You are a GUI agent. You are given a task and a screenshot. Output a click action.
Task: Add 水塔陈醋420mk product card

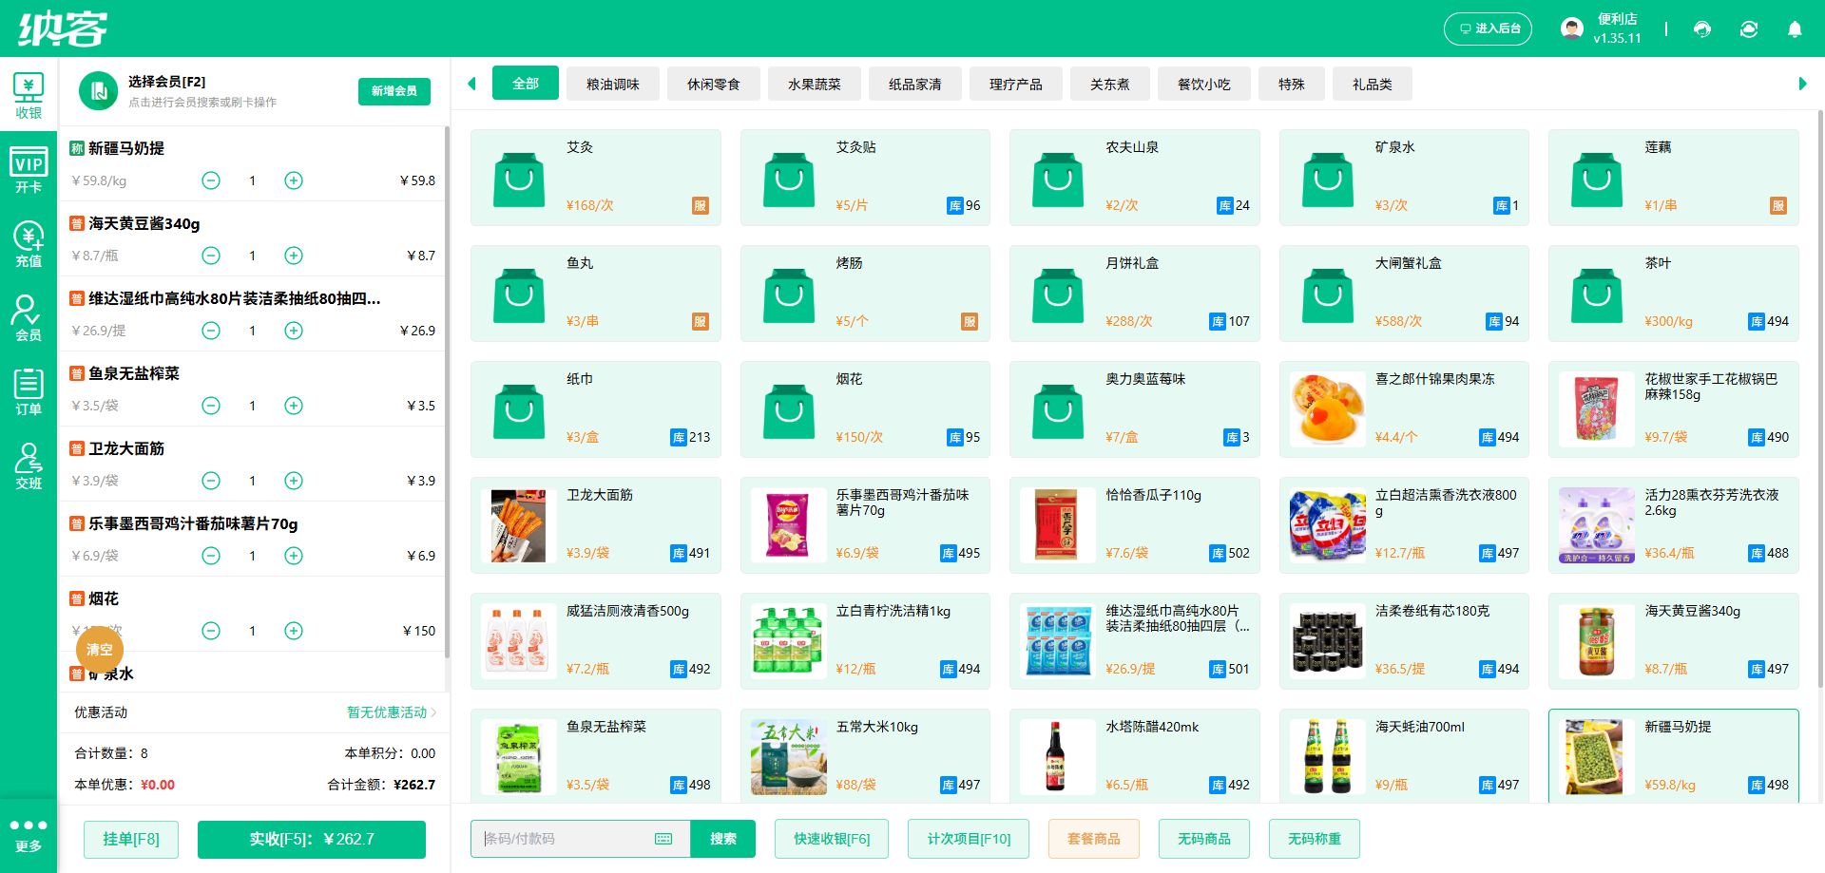click(x=1135, y=756)
